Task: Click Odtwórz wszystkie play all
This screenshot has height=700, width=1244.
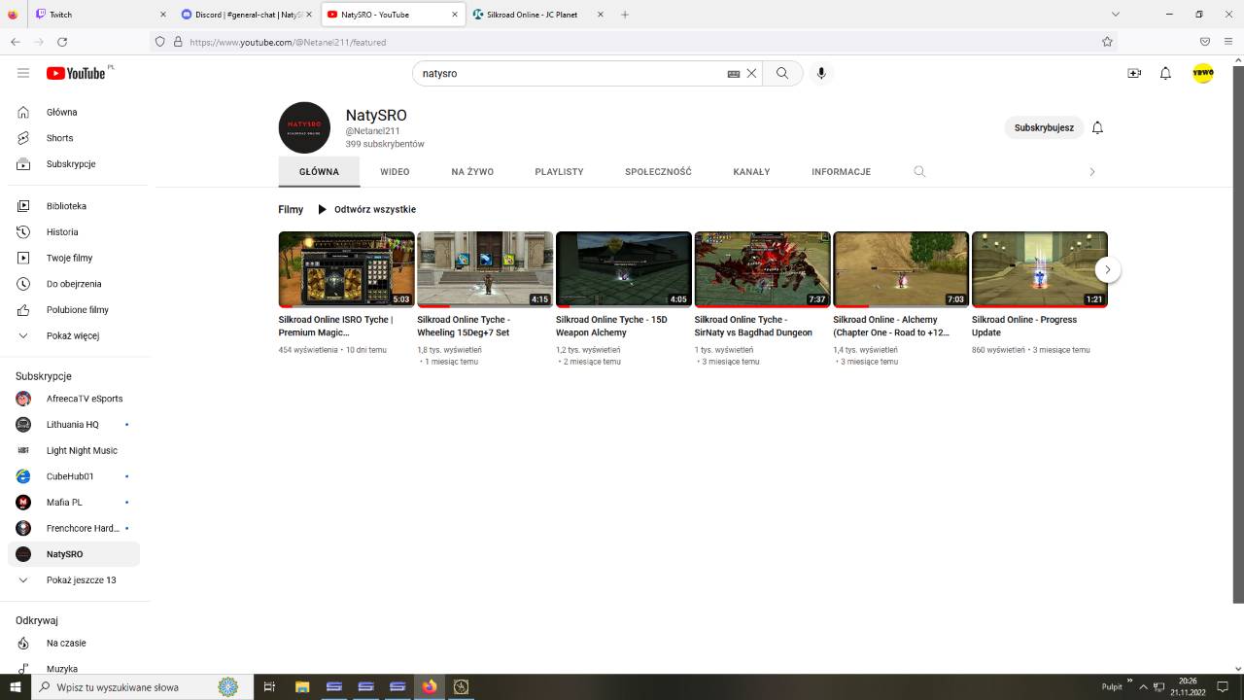Action: click(x=366, y=209)
